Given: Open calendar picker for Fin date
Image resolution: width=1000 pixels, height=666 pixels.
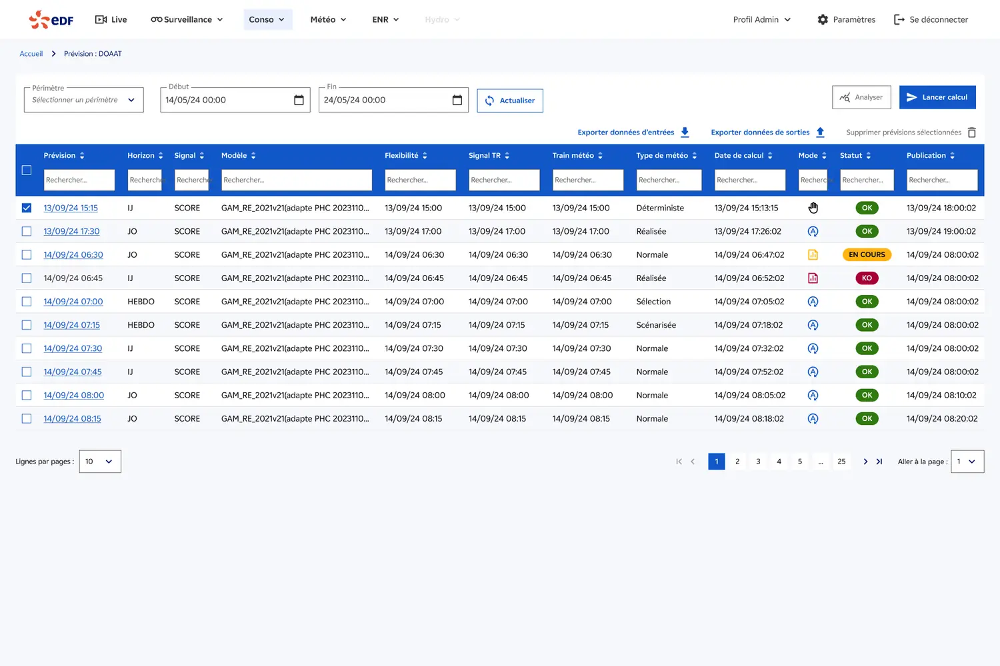Looking at the screenshot, I should (457, 100).
